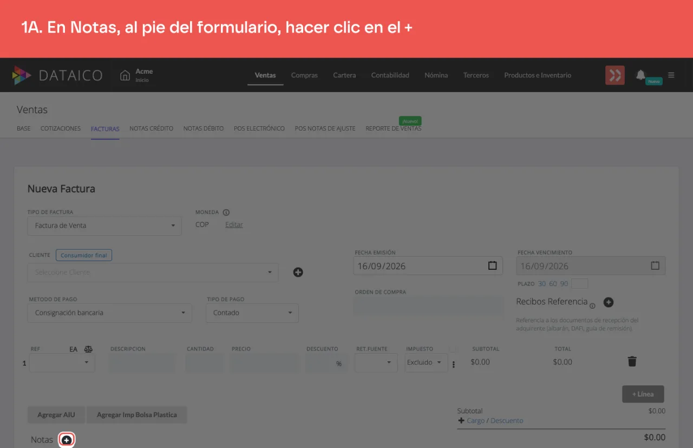
Task: Click the + Linea button
Action: tap(643, 394)
